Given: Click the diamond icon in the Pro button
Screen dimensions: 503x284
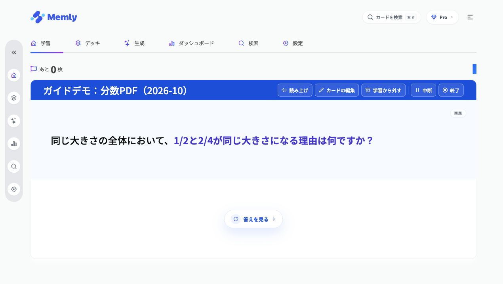Looking at the screenshot, I should [434, 17].
